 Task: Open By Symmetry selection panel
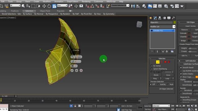109,14
